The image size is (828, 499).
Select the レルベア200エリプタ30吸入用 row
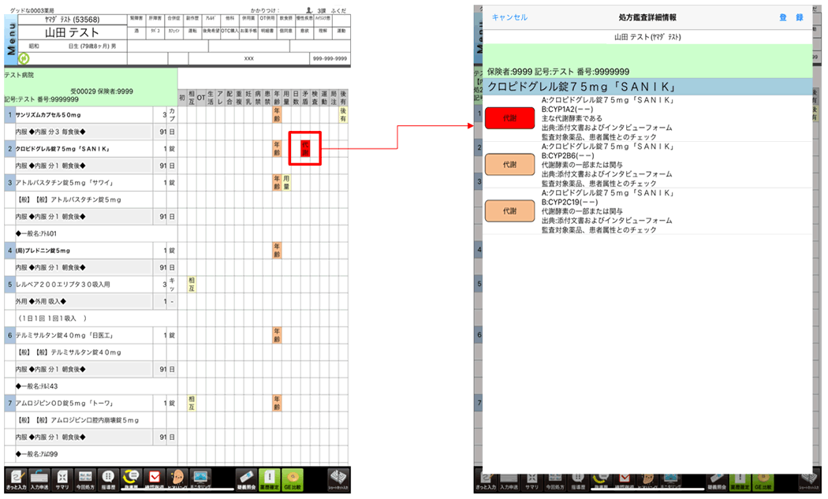(x=91, y=284)
